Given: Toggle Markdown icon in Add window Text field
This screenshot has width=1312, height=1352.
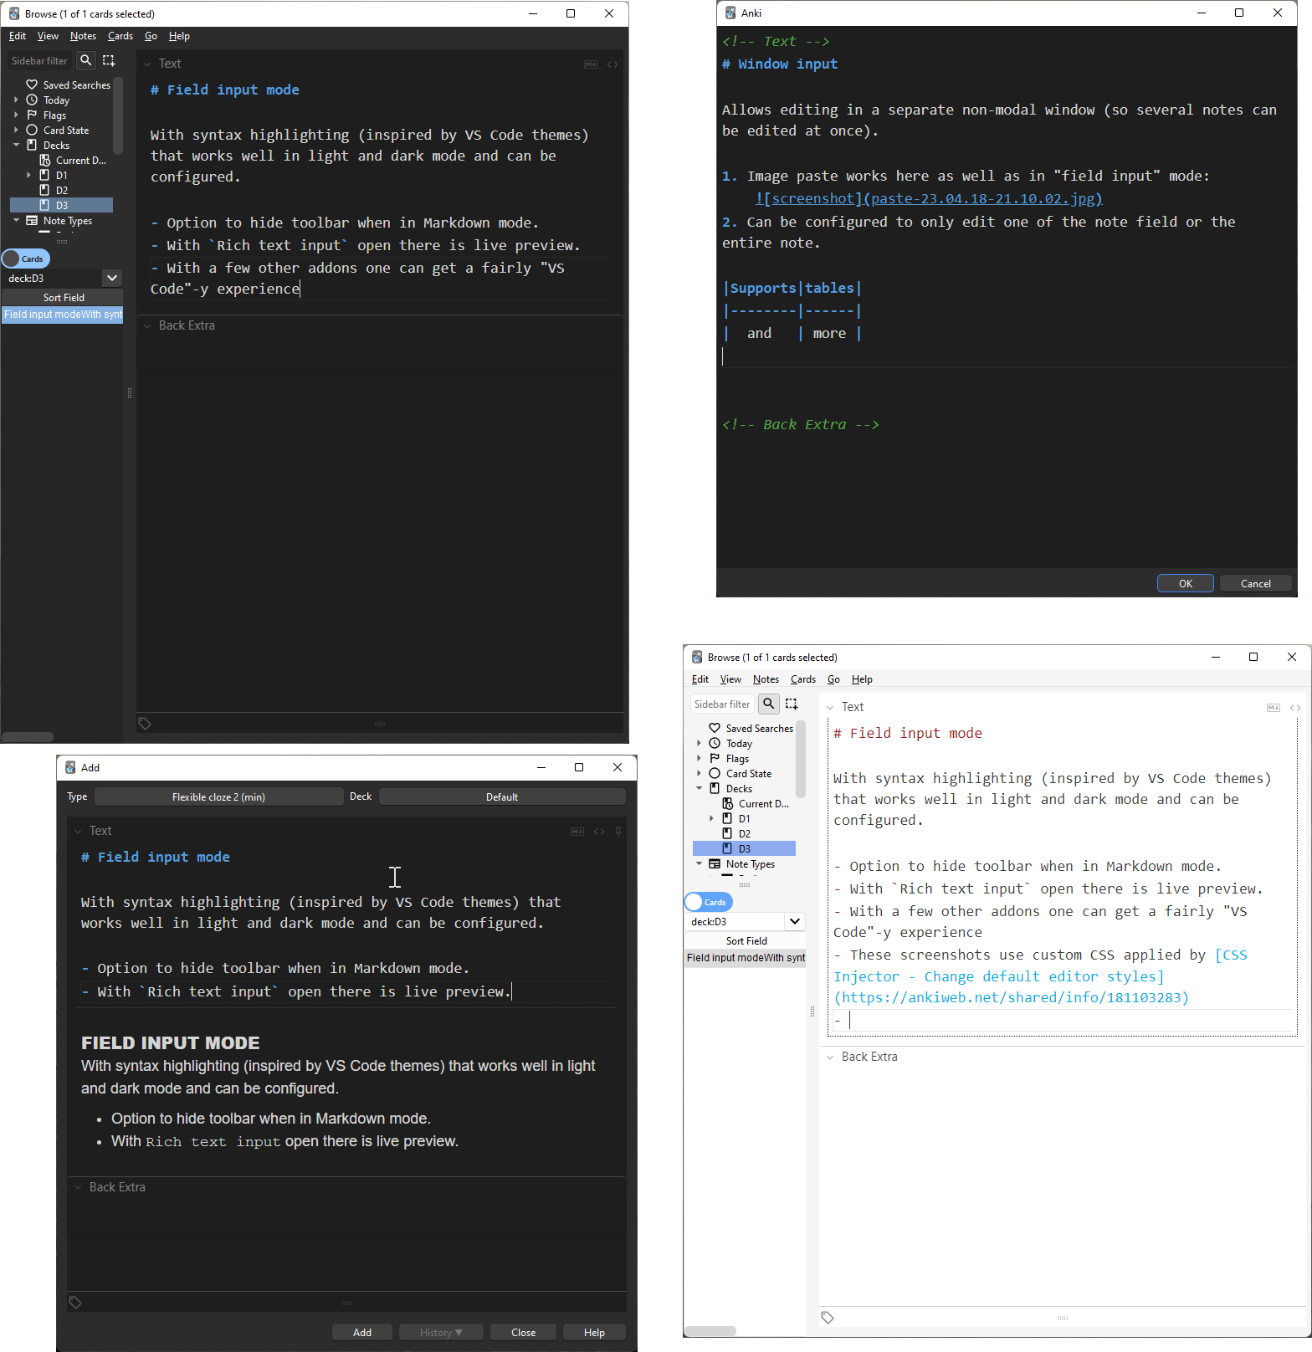Looking at the screenshot, I should click(577, 832).
